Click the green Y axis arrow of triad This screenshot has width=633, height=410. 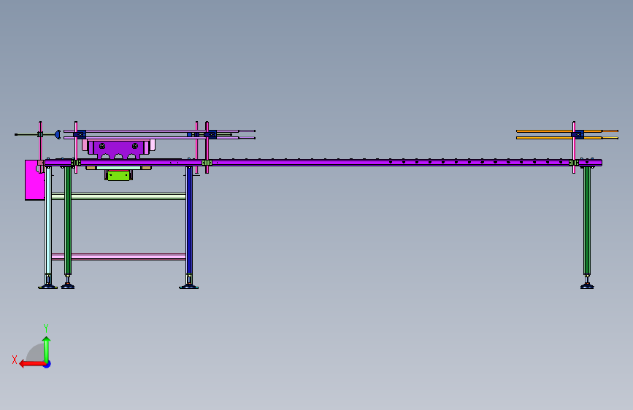(47, 349)
